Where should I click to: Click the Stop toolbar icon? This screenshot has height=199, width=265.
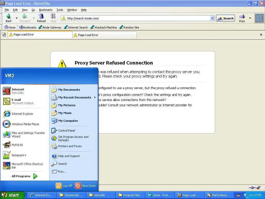click(x=53, y=18)
